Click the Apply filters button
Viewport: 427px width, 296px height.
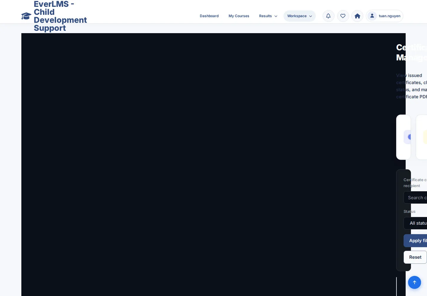[x=415, y=241]
